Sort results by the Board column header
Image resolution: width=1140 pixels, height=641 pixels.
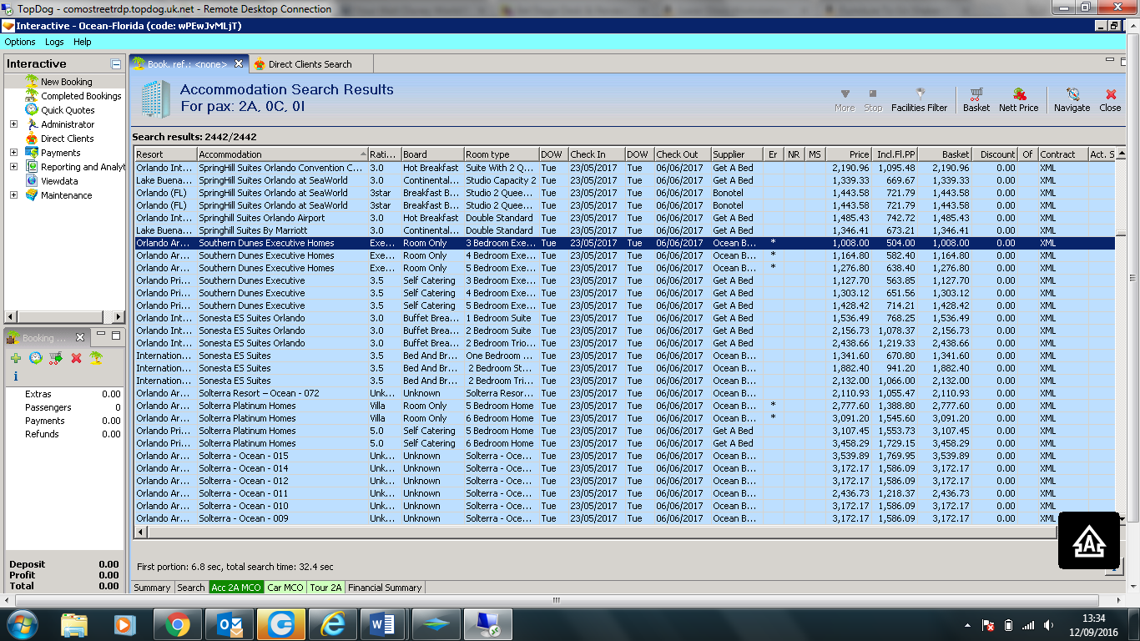coord(432,154)
